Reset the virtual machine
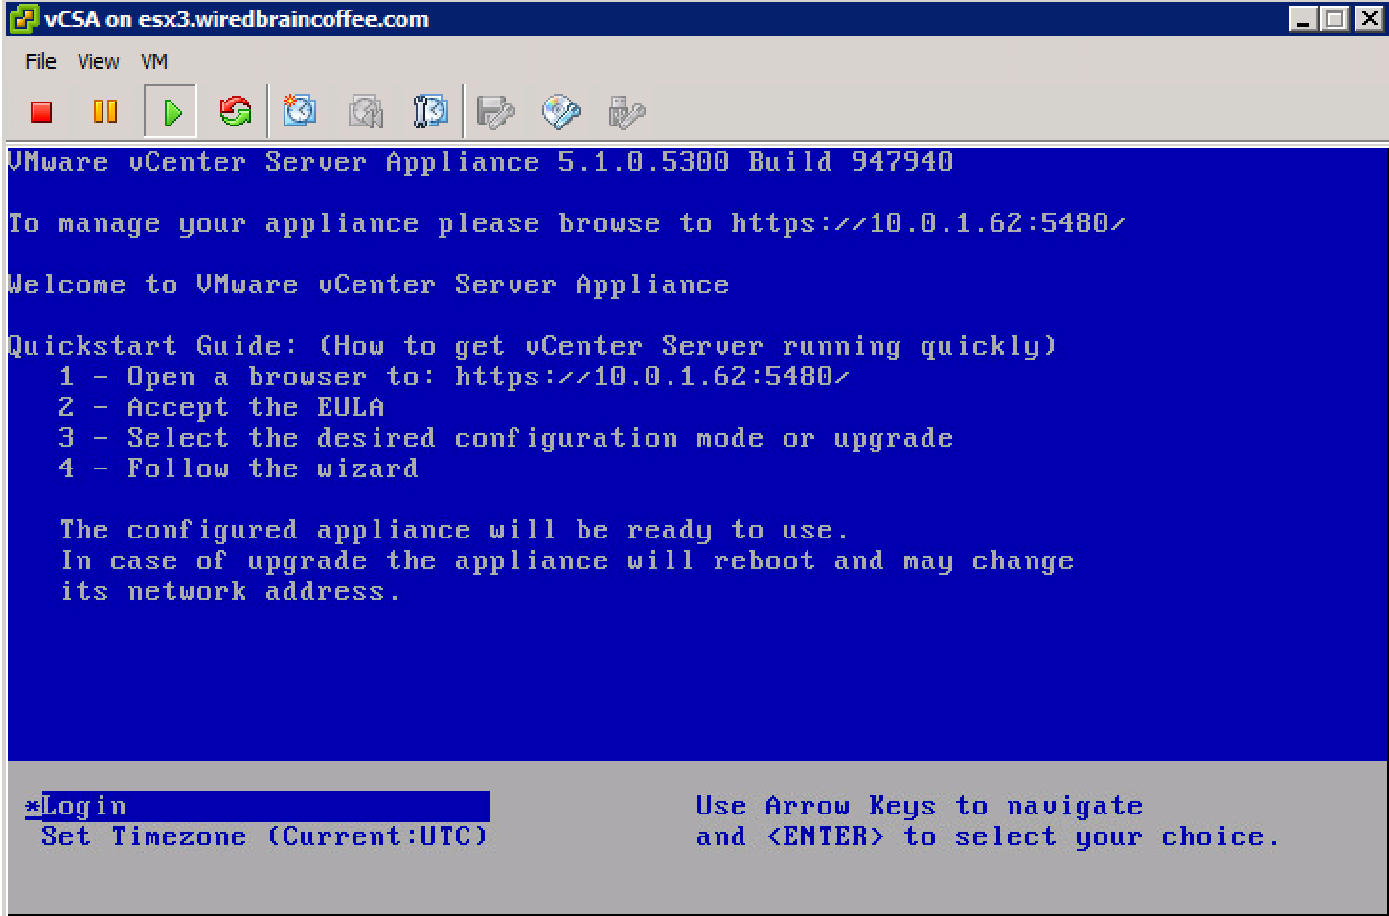This screenshot has width=1389, height=916. point(236,111)
